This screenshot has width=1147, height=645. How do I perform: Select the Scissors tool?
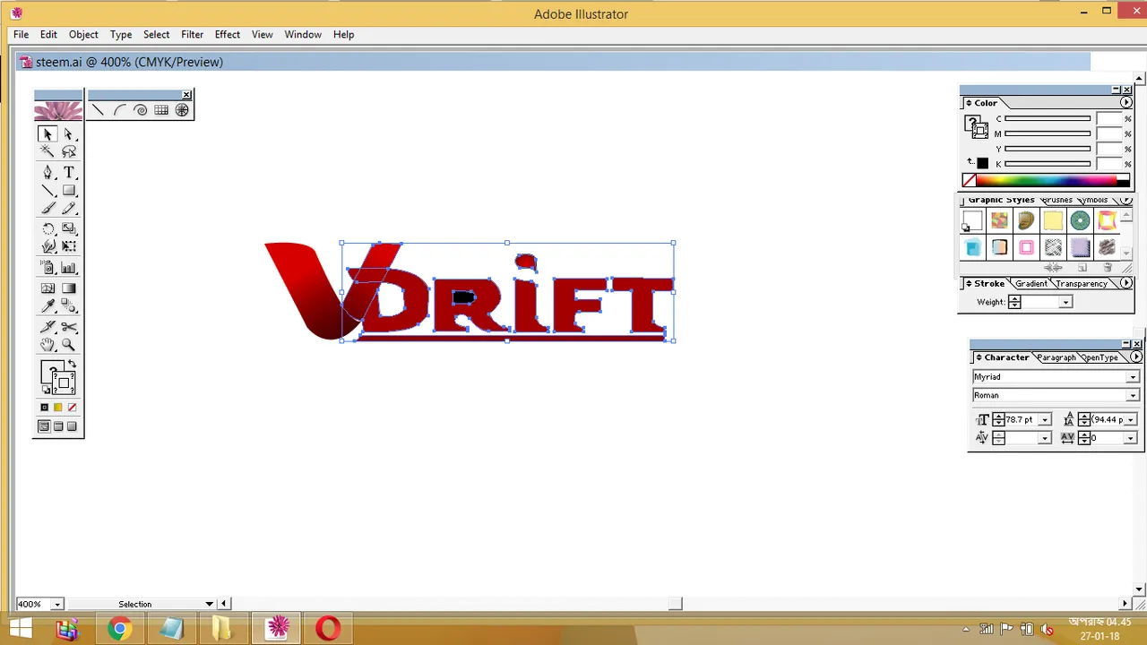[69, 327]
